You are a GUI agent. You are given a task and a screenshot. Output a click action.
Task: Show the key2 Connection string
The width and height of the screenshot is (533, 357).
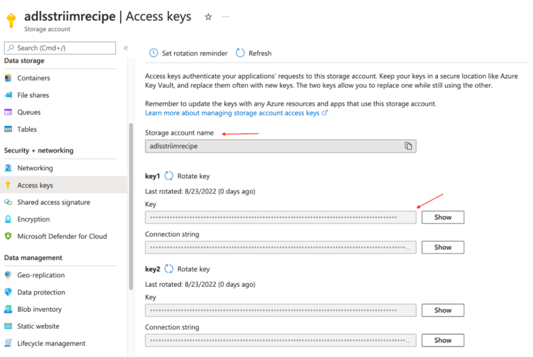[442, 340]
